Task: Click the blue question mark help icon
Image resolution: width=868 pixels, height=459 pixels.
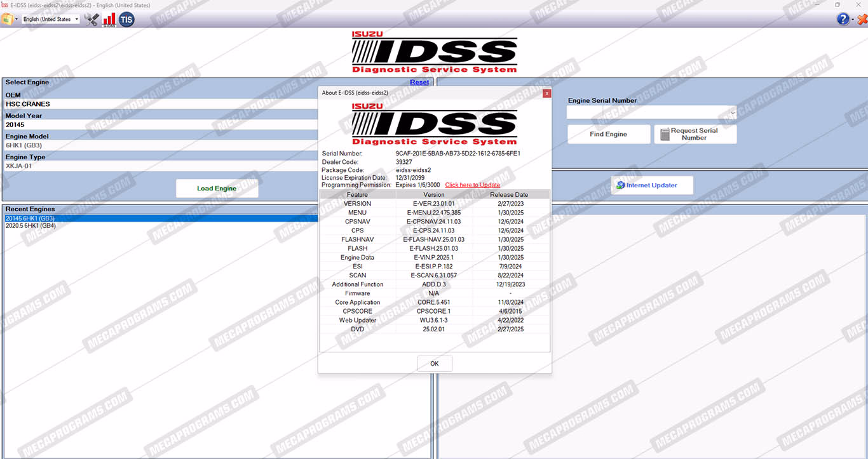Action: pyautogui.click(x=843, y=19)
